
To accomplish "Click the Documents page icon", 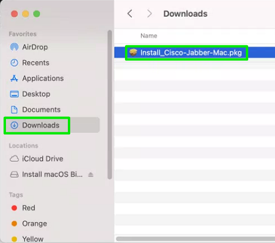I will (14, 110).
